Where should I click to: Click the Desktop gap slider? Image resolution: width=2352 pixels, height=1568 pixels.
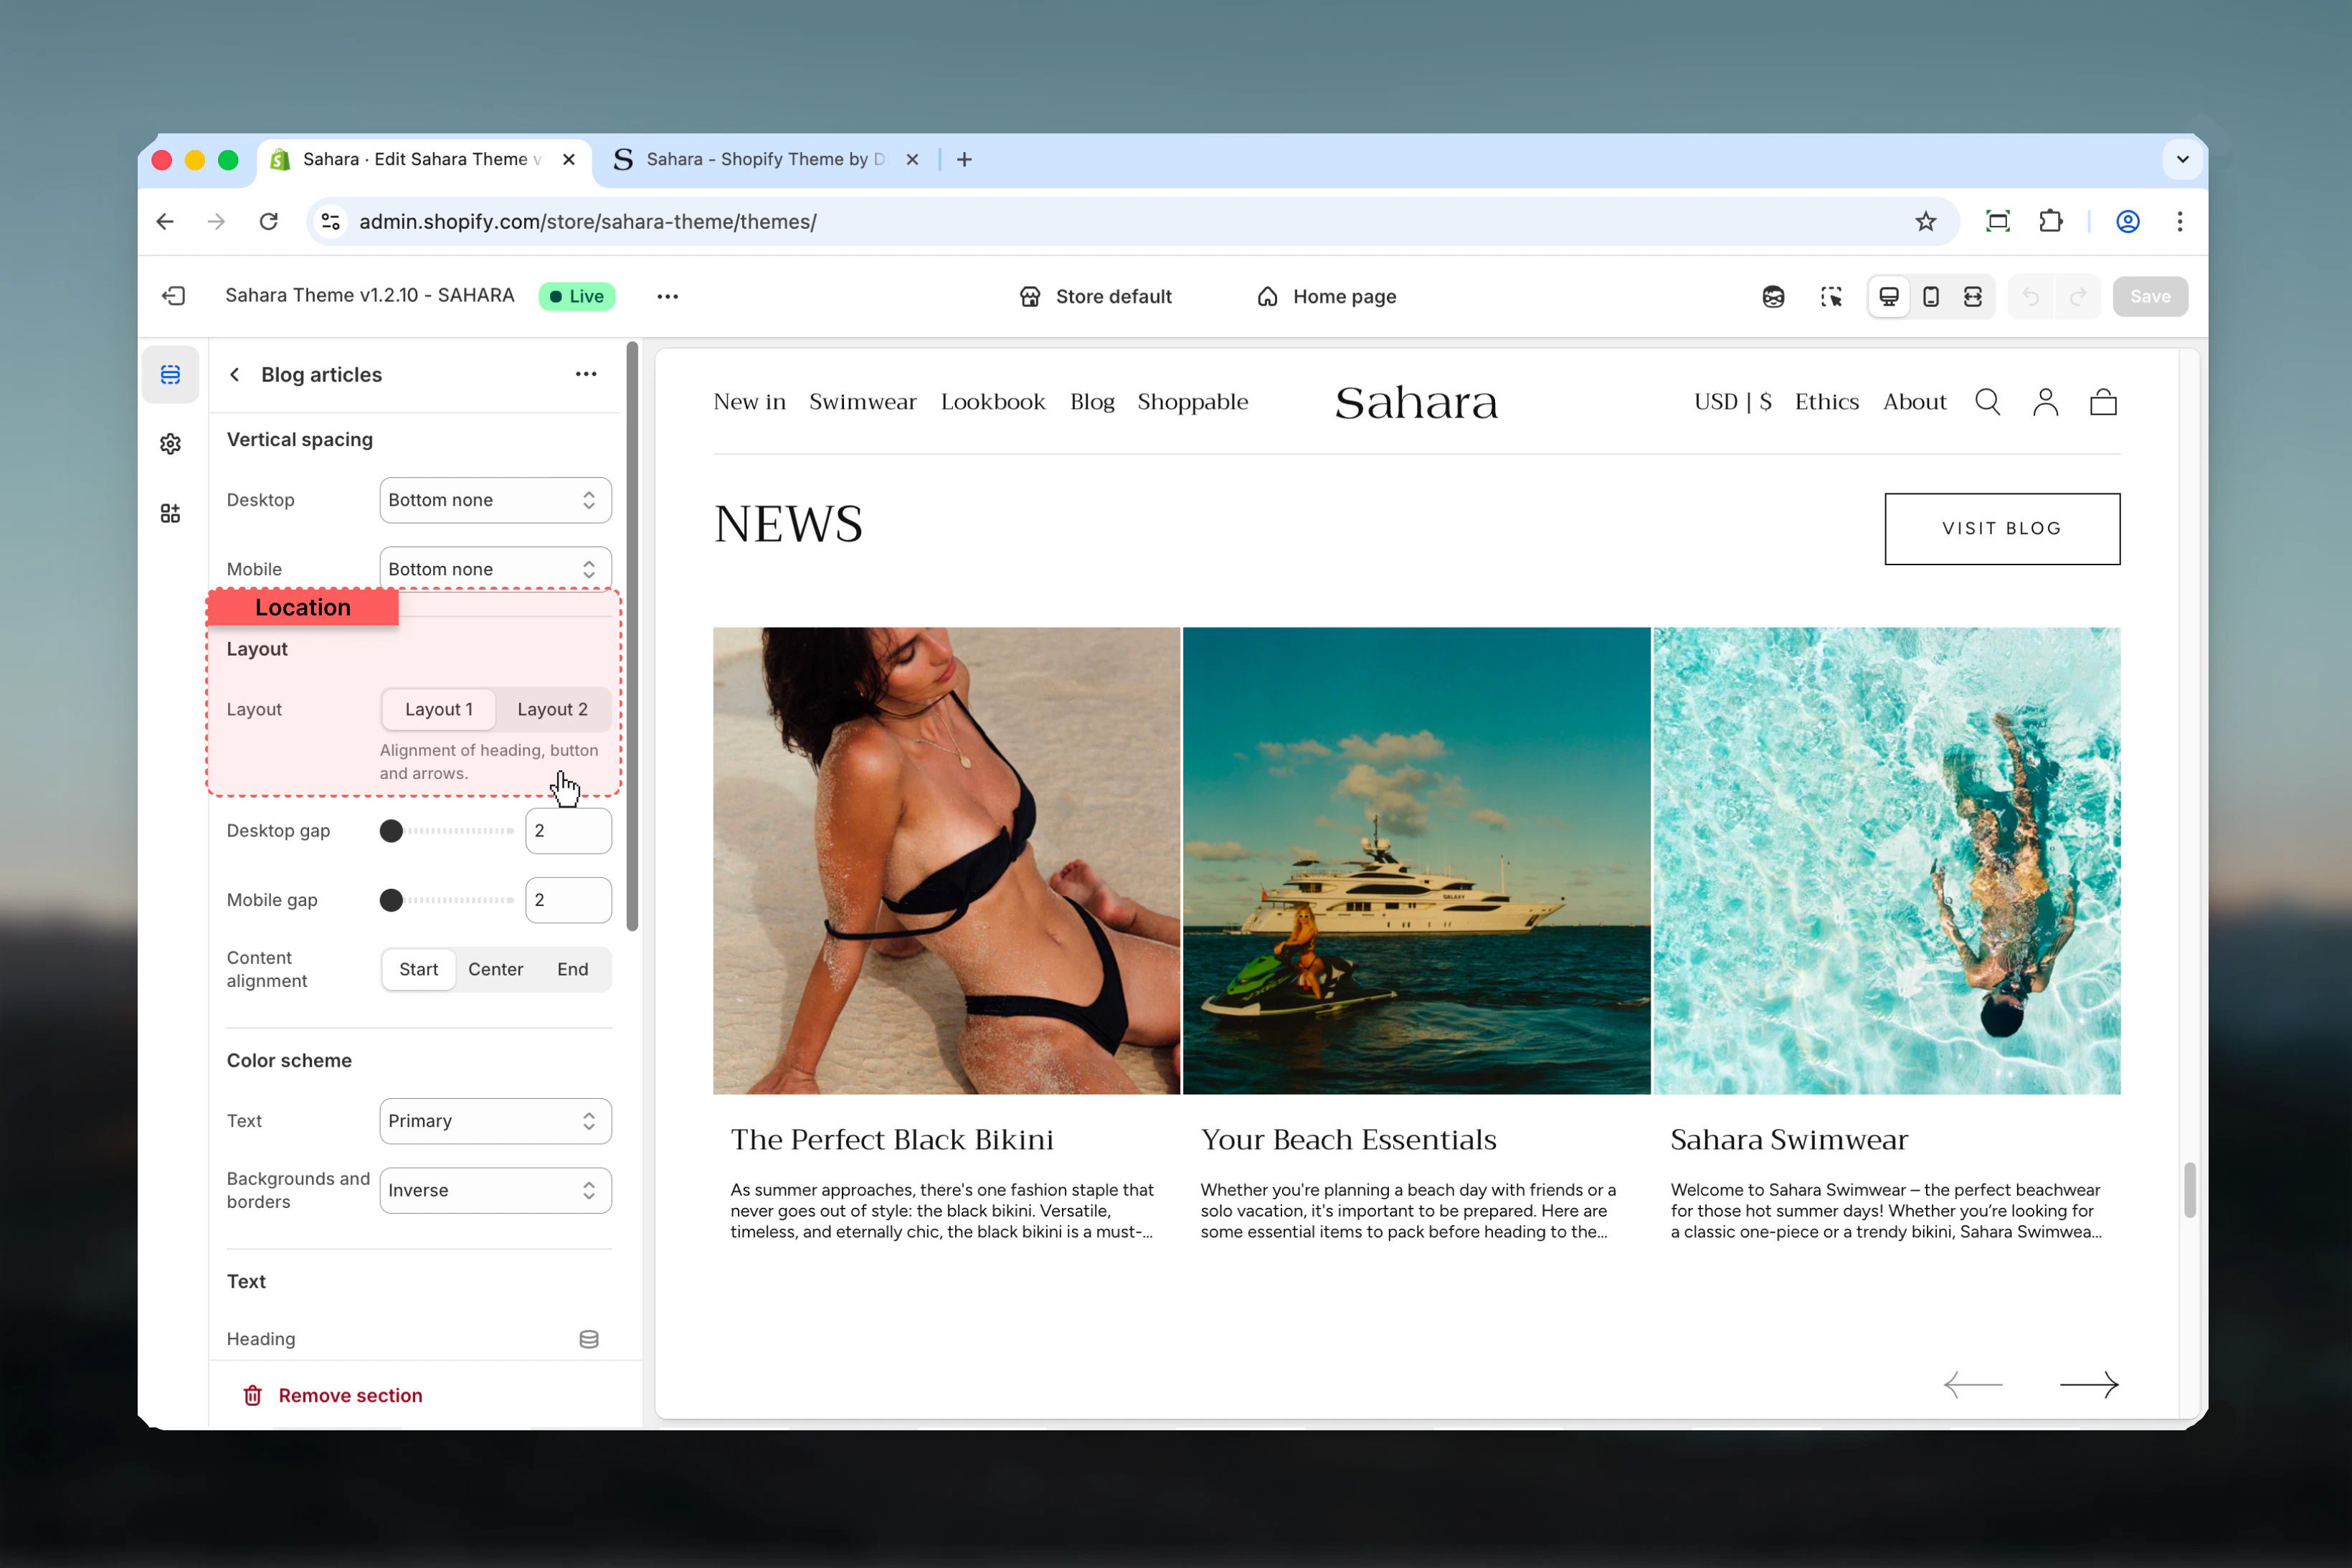pos(447,831)
